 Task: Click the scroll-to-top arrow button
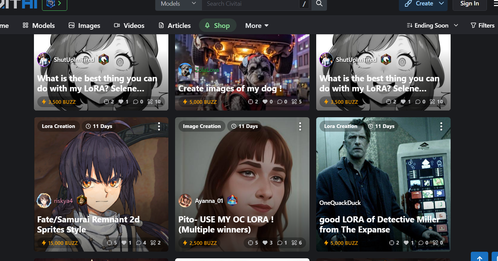(x=480, y=257)
